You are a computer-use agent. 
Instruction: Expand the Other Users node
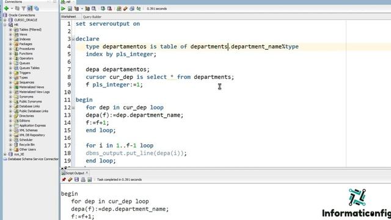(10, 149)
